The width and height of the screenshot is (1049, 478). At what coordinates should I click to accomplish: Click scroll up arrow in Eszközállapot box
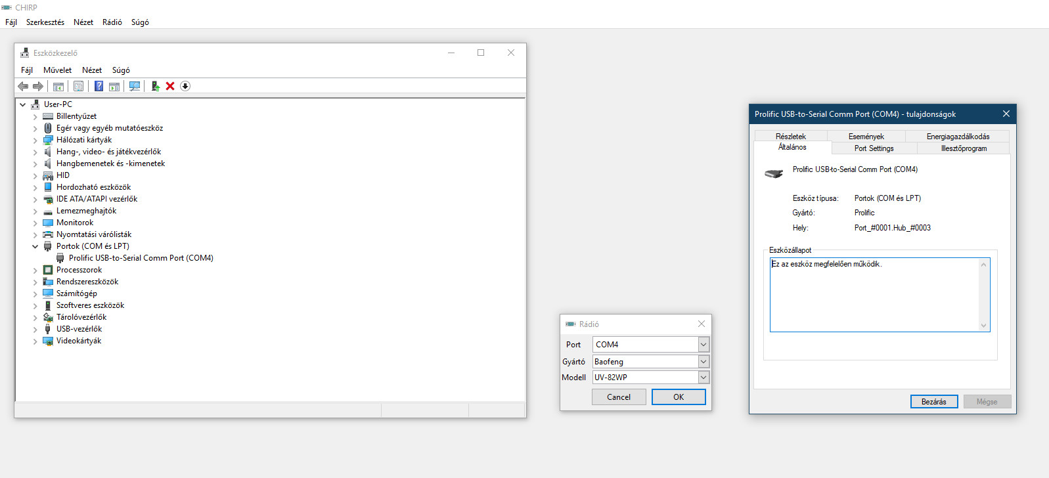click(983, 265)
